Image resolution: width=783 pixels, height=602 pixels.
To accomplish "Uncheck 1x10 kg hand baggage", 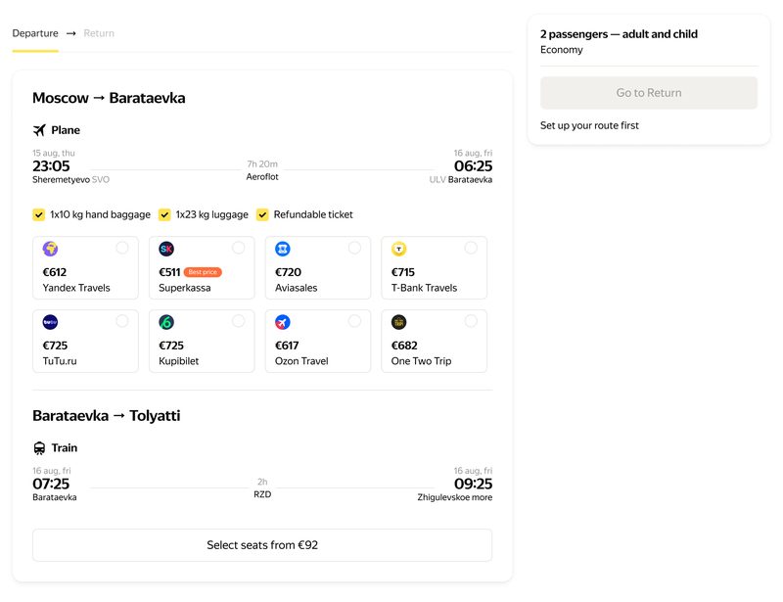I will pos(38,214).
